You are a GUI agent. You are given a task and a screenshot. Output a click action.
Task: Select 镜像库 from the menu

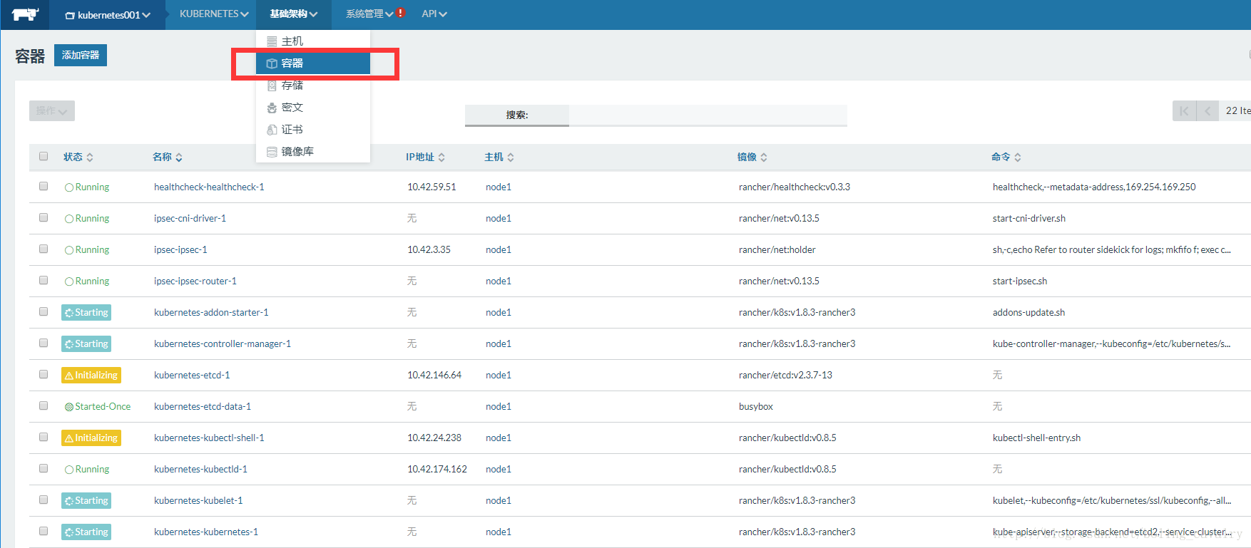[x=313, y=152]
